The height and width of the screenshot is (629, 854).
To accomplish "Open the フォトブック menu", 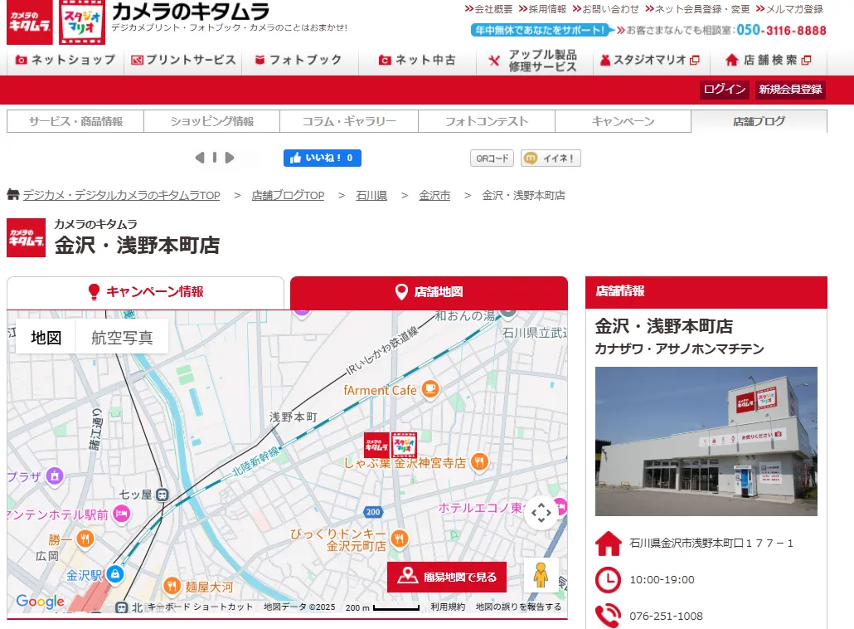I will click(298, 60).
